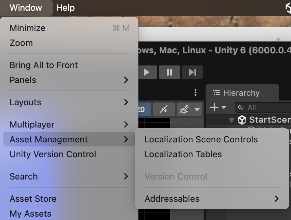Click the Step frame button

point(192,72)
